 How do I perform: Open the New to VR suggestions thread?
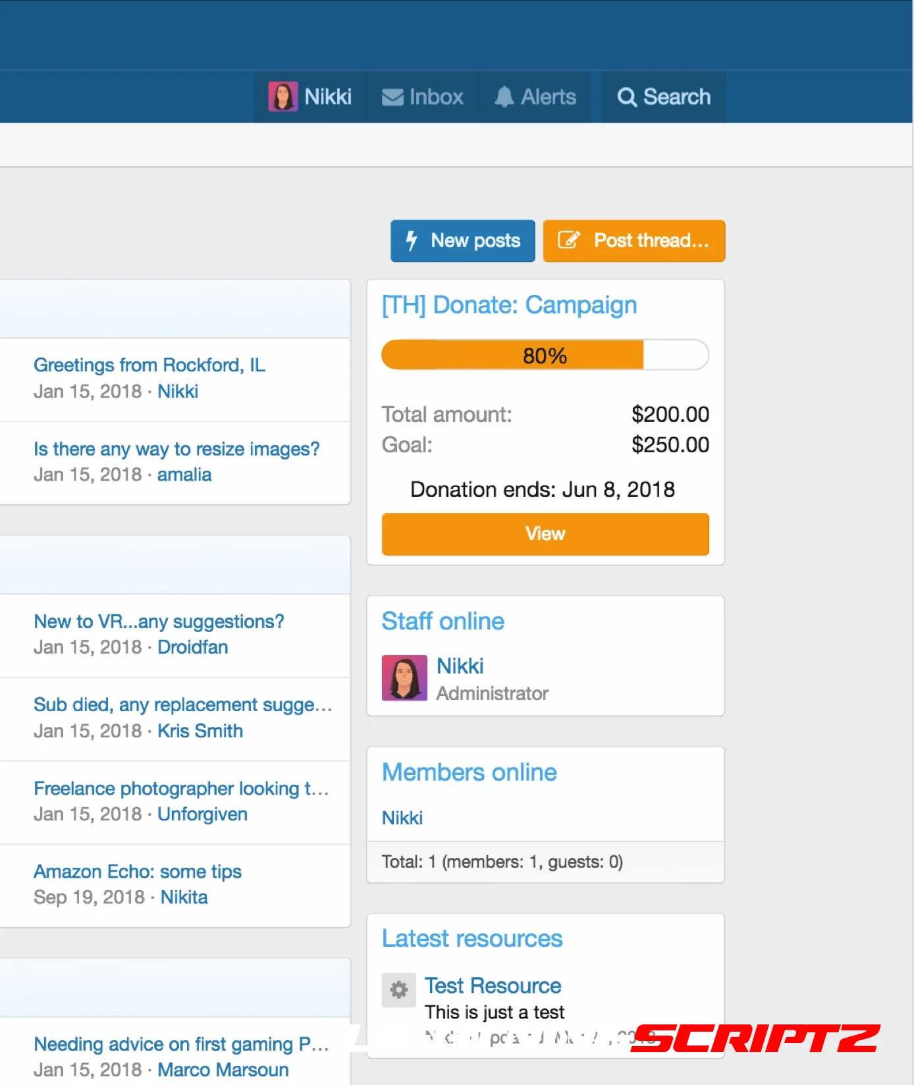coord(159,622)
